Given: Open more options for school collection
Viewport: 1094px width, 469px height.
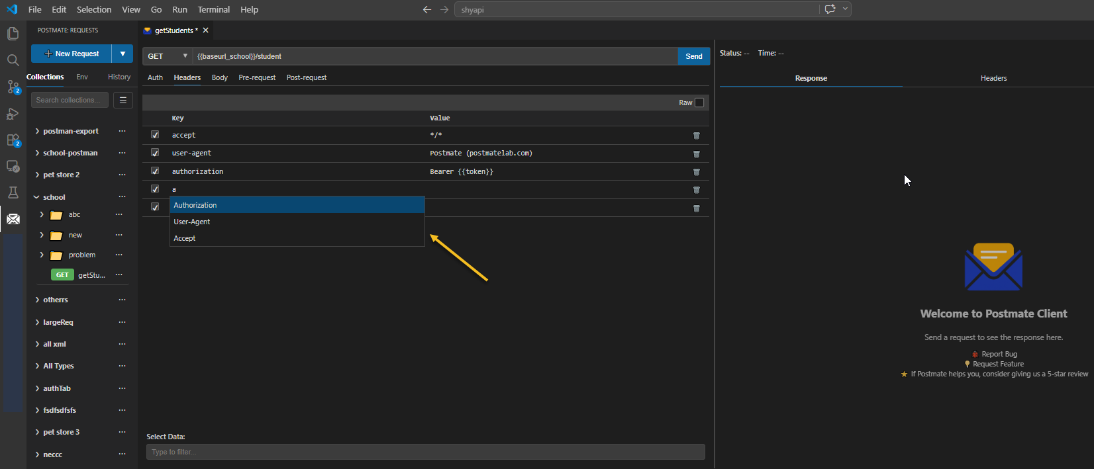Looking at the screenshot, I should click(122, 196).
